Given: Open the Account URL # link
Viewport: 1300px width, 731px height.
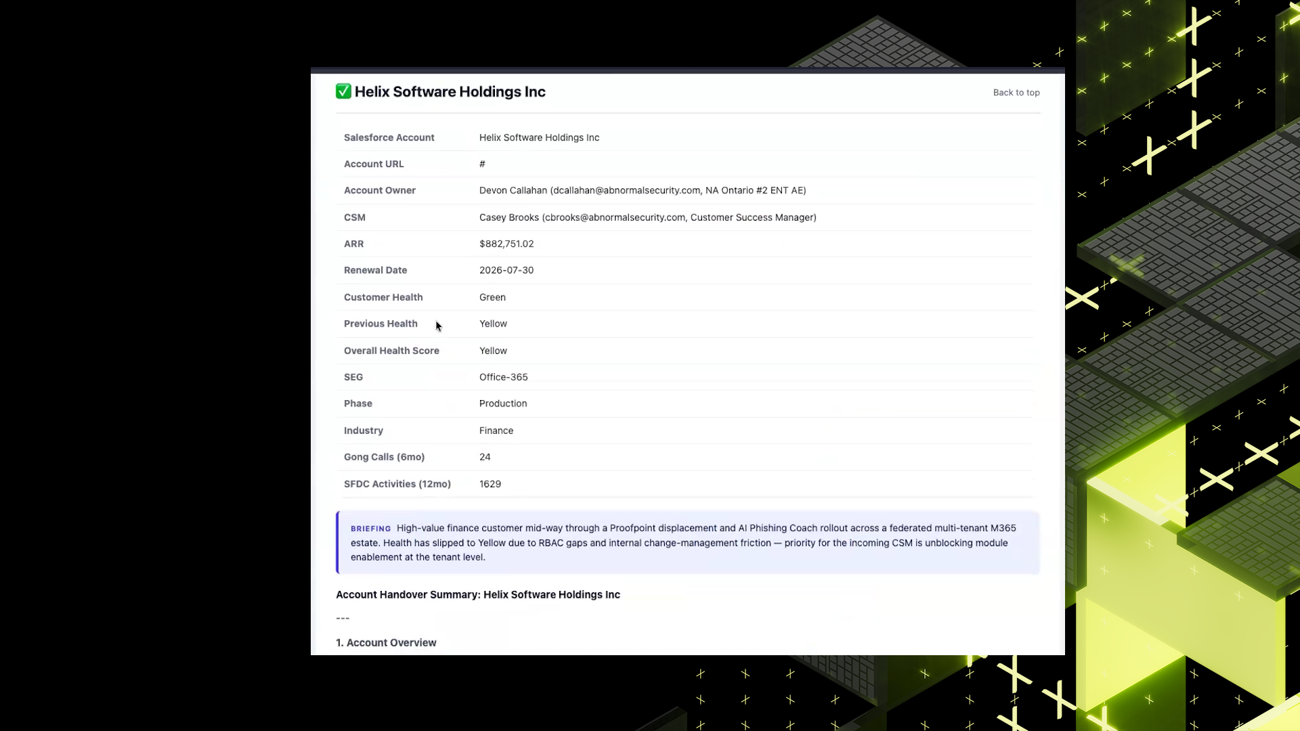Looking at the screenshot, I should [482, 164].
